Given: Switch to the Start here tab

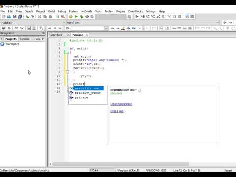Looking at the screenshot, I should [57, 35].
